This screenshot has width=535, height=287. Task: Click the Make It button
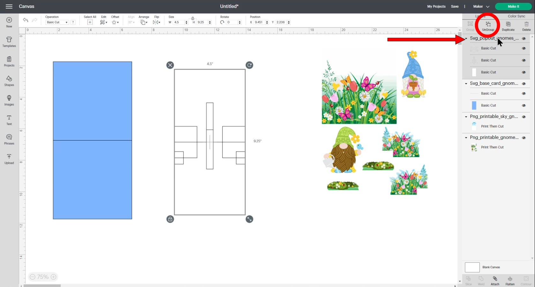click(x=513, y=6)
